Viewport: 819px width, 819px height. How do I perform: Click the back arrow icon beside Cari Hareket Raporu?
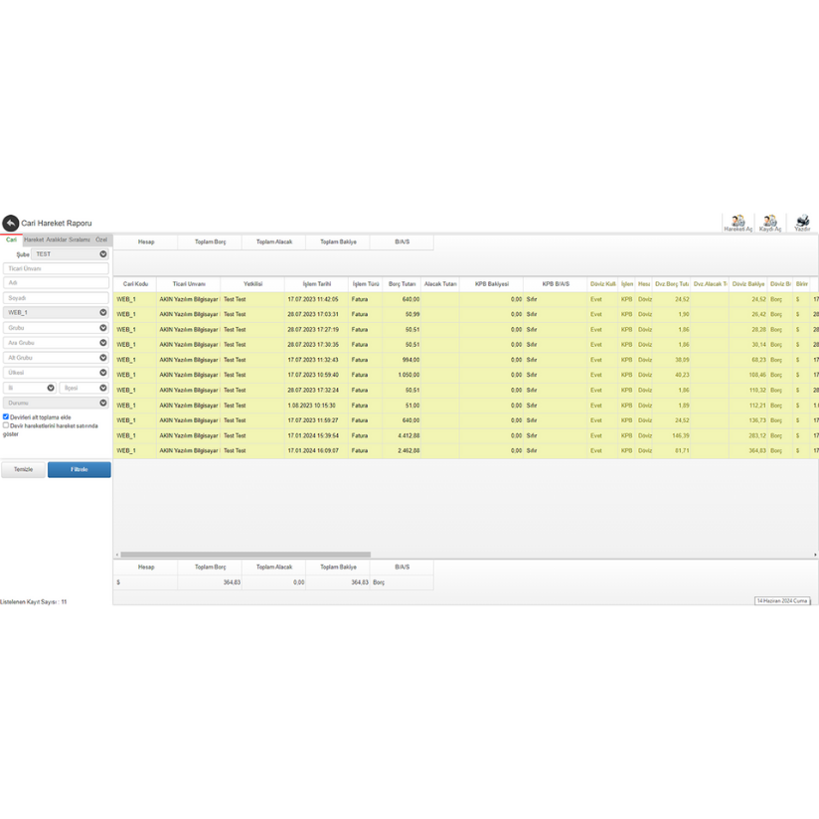[x=10, y=224]
